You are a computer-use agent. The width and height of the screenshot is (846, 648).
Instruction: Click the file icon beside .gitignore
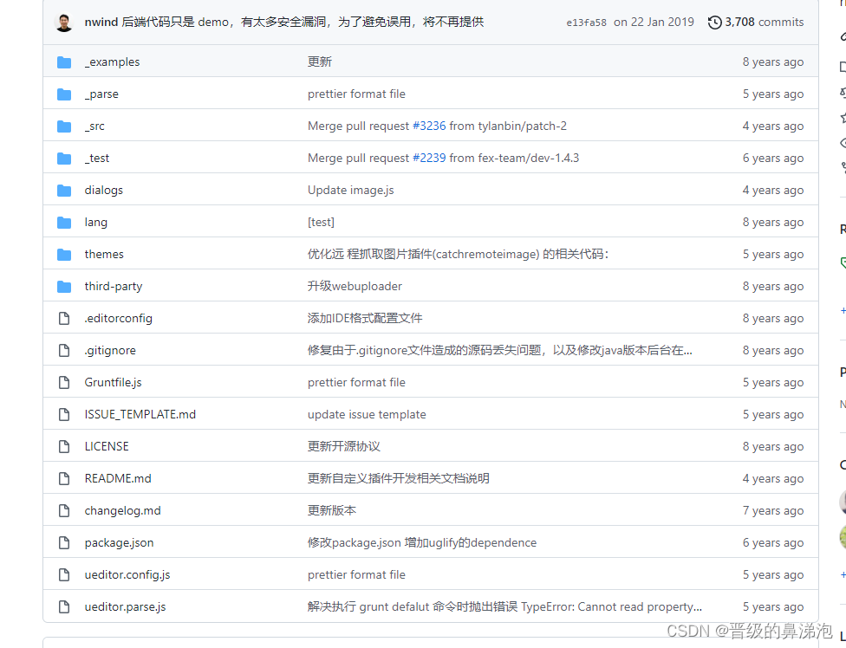(x=63, y=350)
